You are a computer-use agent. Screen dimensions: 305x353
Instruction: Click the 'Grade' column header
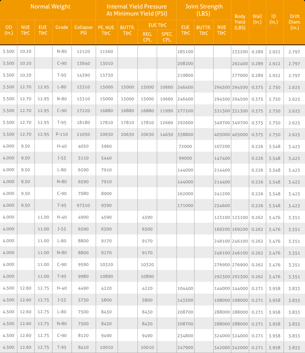[x=62, y=27]
